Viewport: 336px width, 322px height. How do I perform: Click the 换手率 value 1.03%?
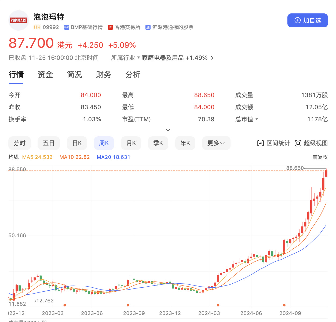pyautogui.click(x=92, y=119)
